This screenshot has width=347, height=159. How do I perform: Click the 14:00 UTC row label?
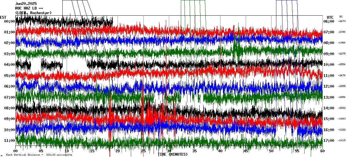coord(329,108)
